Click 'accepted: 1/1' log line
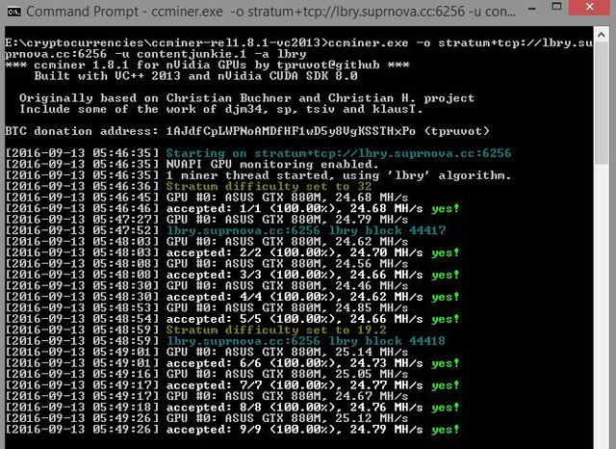Viewport: 616px width, 449px height. (x=232, y=208)
